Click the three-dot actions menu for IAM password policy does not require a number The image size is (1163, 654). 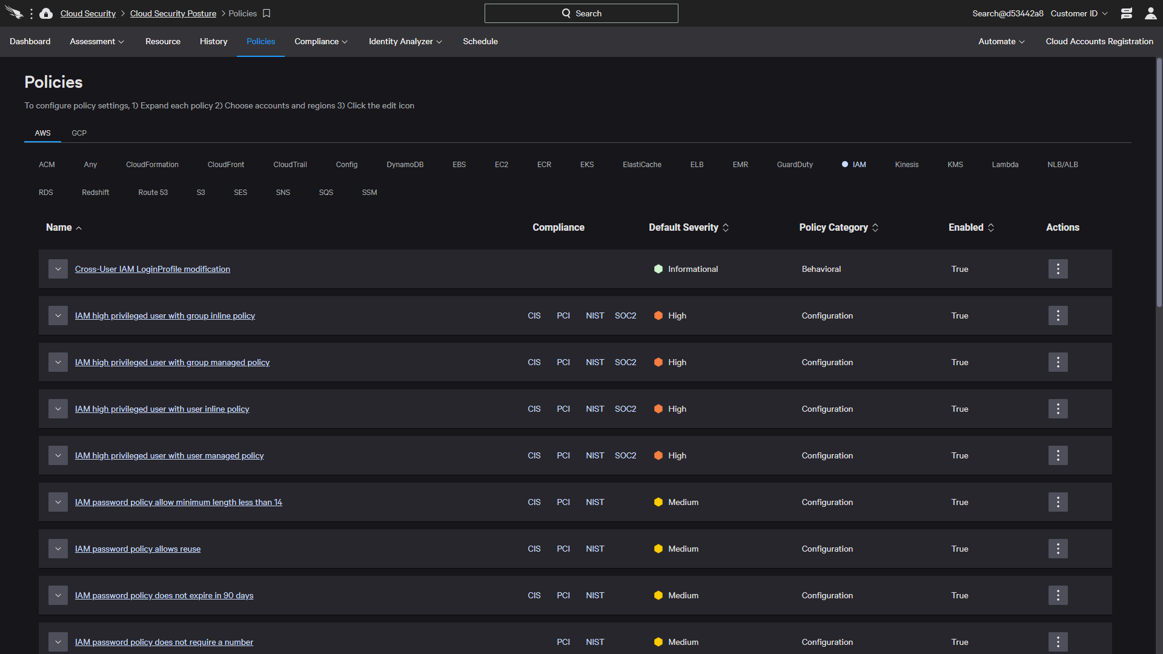[1058, 642]
